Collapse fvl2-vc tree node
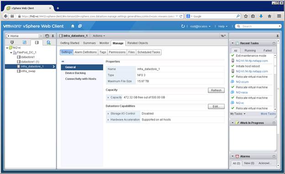The height and width of the screenshot is (174, 285). tap(7, 48)
